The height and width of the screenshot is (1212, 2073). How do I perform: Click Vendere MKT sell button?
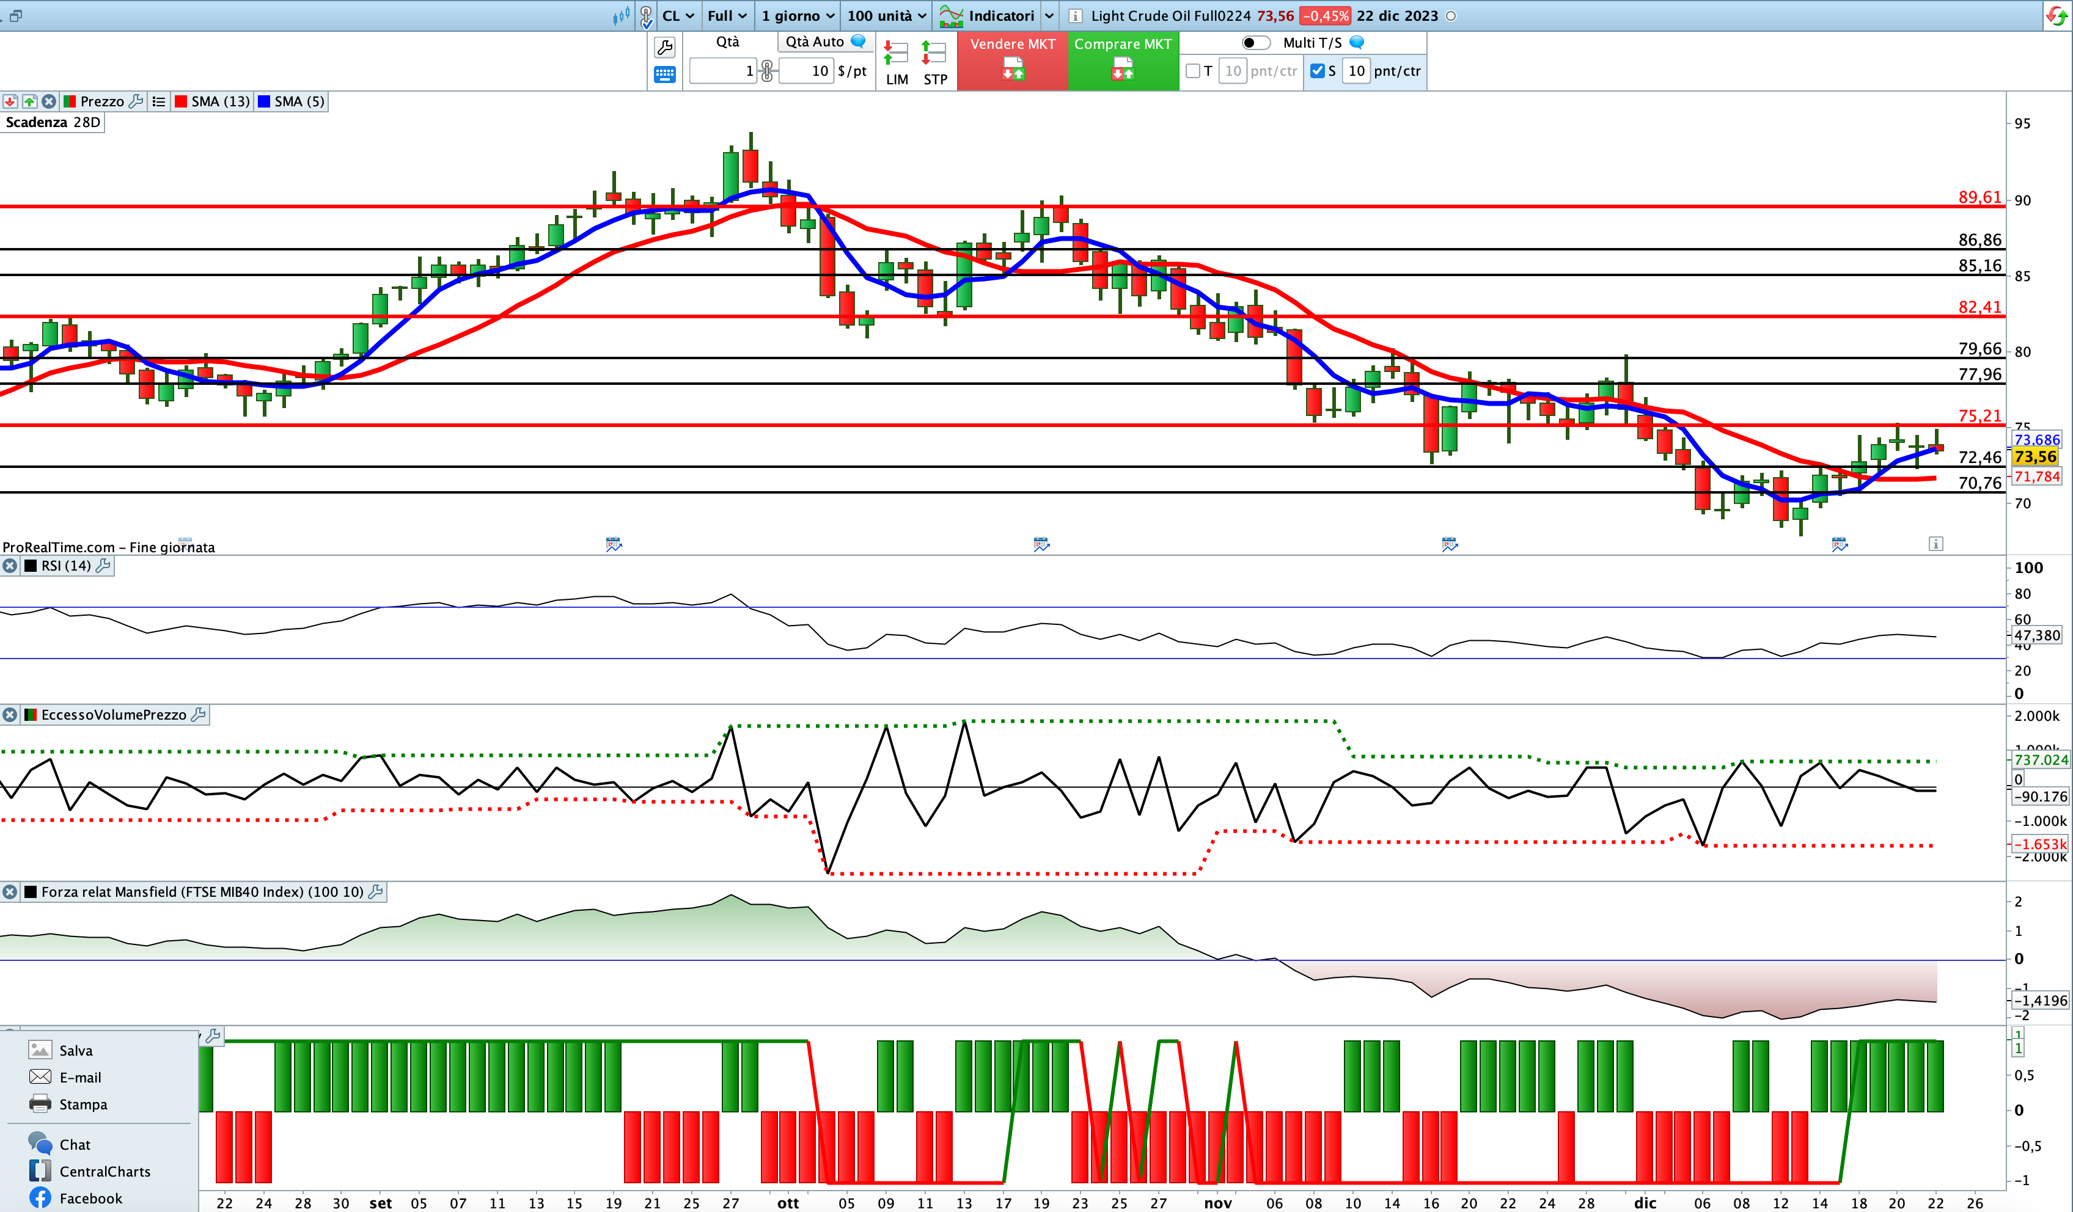[x=1013, y=61]
